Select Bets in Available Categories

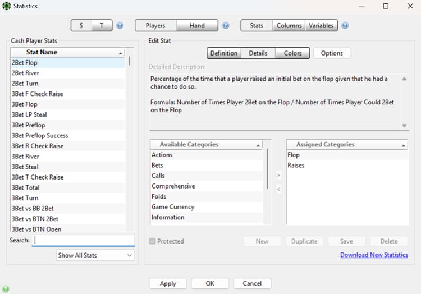(206, 166)
